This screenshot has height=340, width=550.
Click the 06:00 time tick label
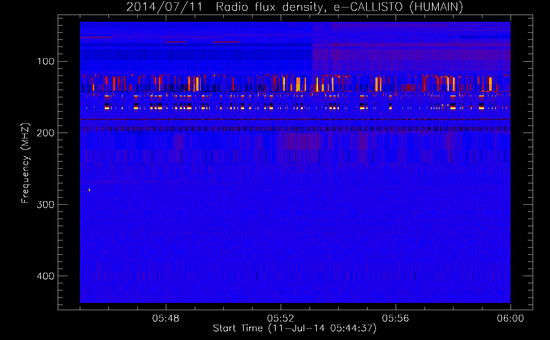click(511, 319)
